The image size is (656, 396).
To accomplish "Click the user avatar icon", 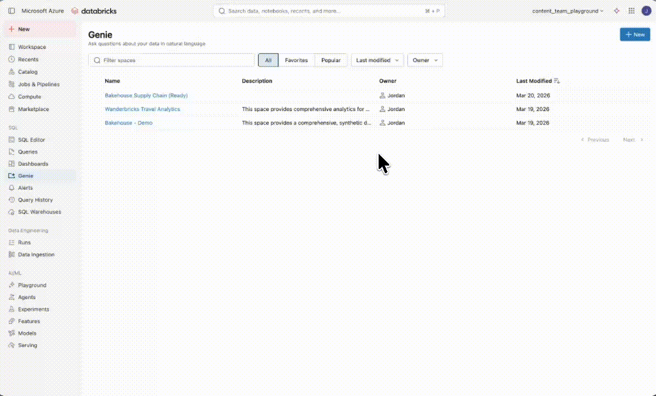I will pos(646,11).
